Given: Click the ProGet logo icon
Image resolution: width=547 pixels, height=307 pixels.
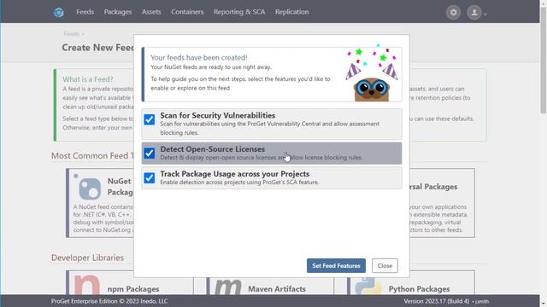Looking at the screenshot, I should [59, 12].
